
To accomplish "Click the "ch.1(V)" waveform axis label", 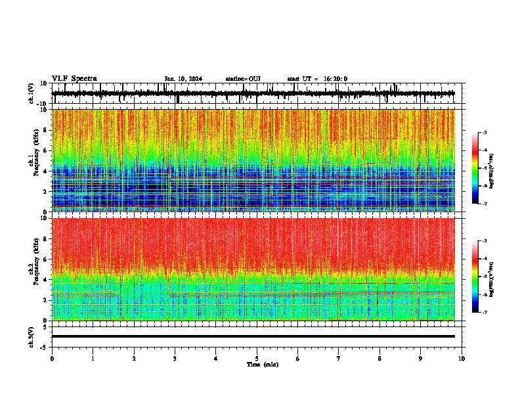I will click(32, 93).
